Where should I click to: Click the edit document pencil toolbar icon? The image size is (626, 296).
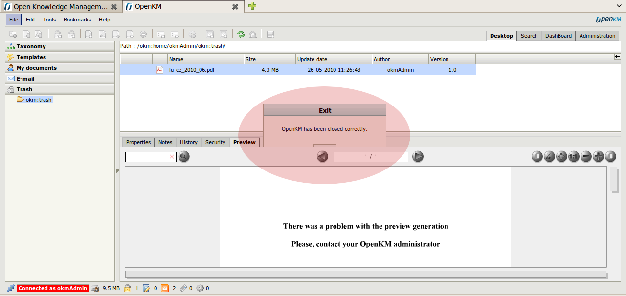pyautogui.click(x=102, y=34)
